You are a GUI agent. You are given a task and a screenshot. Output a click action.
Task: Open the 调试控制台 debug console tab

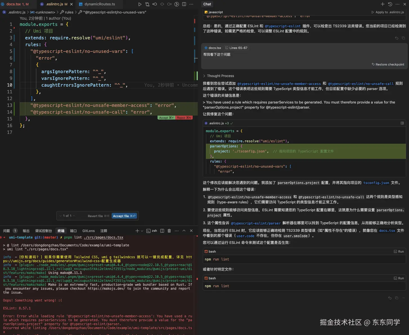(x=44, y=231)
